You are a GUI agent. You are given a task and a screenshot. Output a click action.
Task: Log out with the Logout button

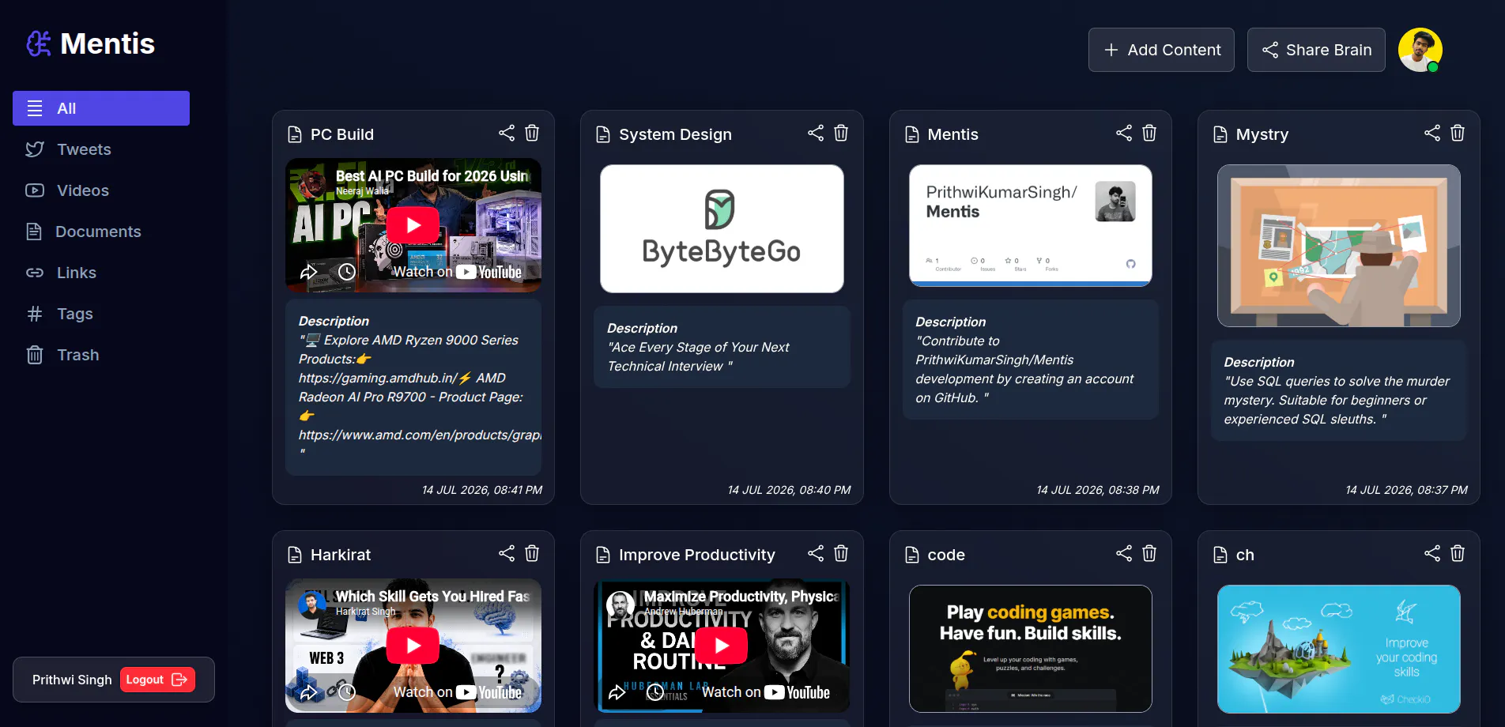(x=157, y=680)
